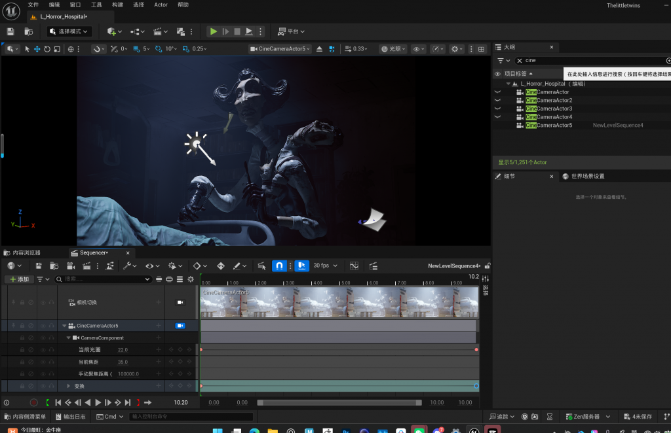Collapse the CameraComponent track
671x433 pixels.
68,338
